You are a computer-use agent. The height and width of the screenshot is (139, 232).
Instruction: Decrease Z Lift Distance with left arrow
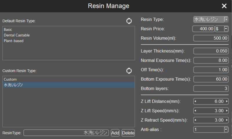point(195,101)
